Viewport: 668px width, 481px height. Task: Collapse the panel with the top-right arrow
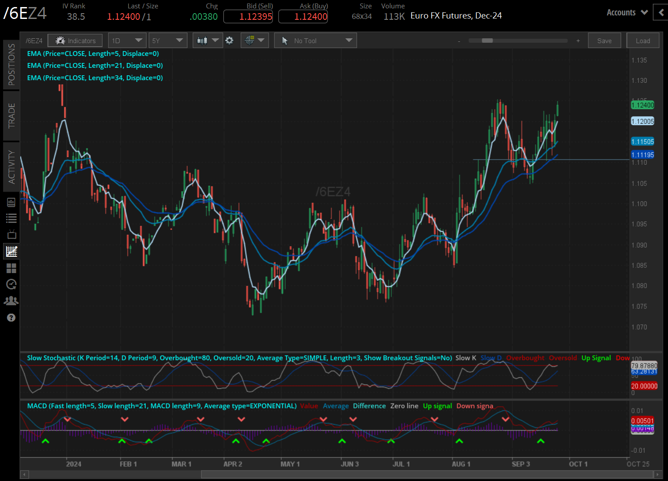(661, 12)
